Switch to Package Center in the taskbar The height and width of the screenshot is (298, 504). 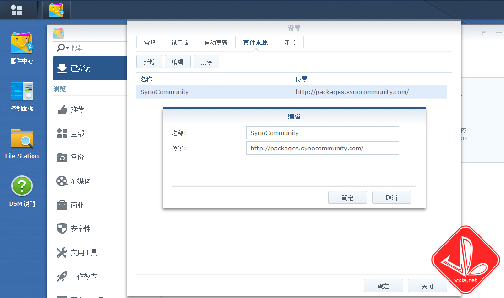56,10
